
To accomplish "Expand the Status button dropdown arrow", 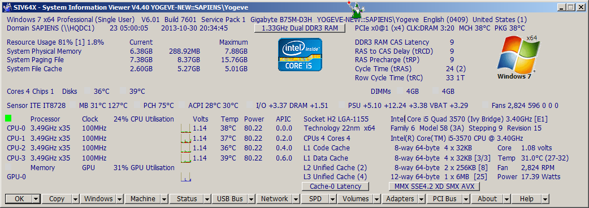I will (x=207, y=199).
